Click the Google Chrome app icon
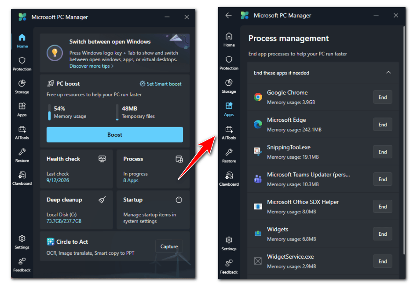This screenshot has height=289, width=417. 258,97
